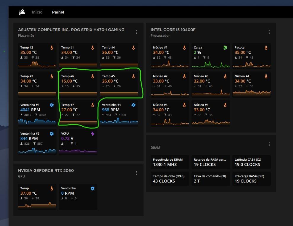Select the Pré-carga RAS# (tRP) tile
Image resolution: width=293 pixels, height=226 pixels.
tap(252, 179)
